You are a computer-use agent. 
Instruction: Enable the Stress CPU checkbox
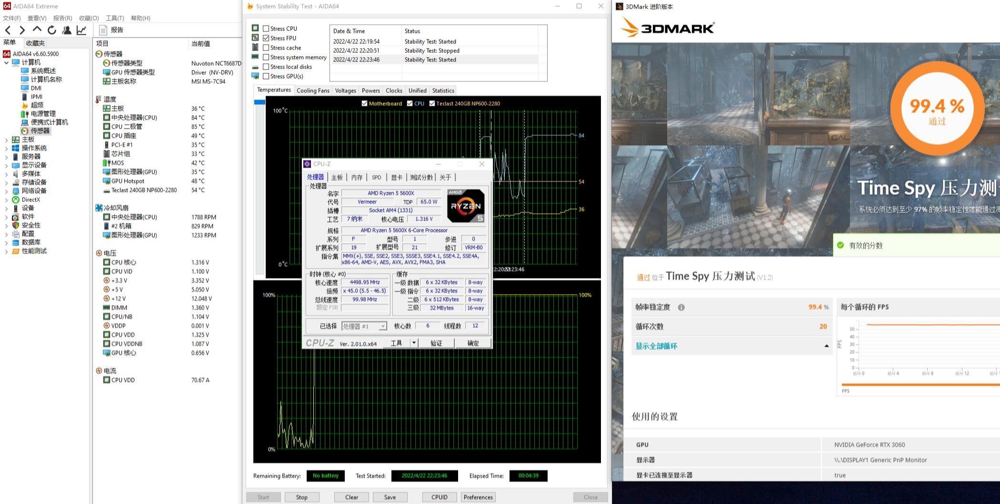pos(266,29)
